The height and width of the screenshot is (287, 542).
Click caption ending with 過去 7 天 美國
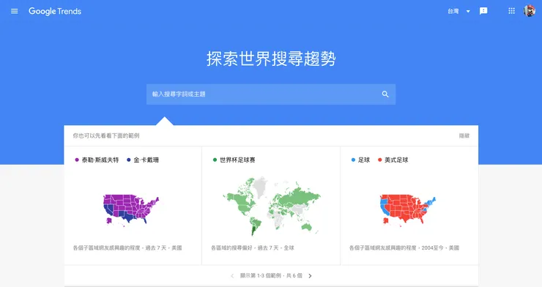127,248
